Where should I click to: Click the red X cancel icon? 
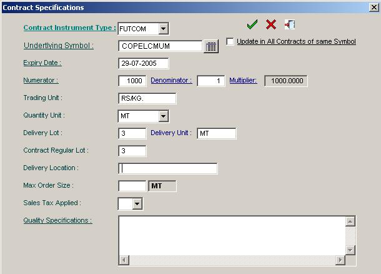click(271, 24)
